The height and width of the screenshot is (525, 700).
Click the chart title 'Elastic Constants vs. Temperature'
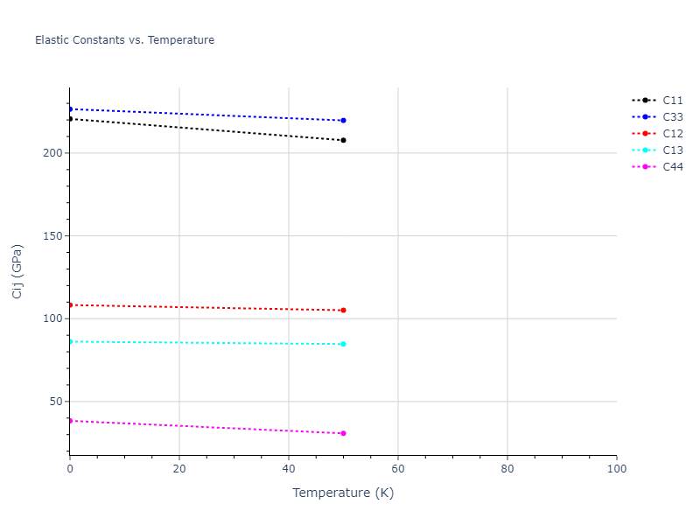coord(124,40)
